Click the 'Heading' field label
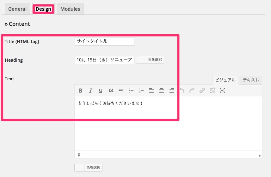The height and width of the screenshot is (177, 271). 14,60
